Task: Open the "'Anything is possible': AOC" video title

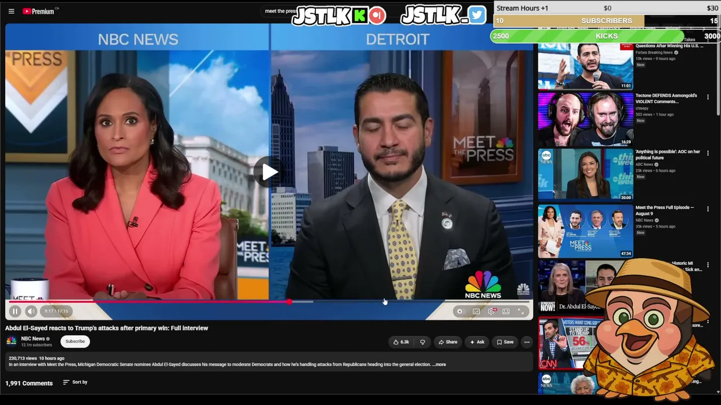Action: 668,155
